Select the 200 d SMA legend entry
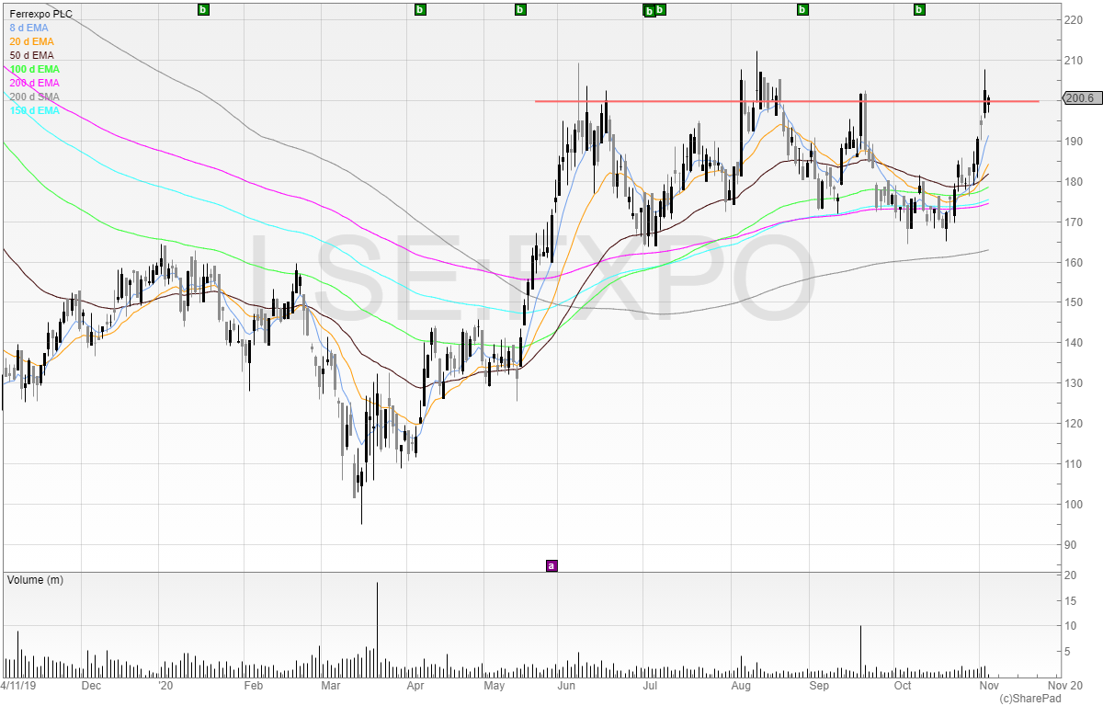The height and width of the screenshot is (706, 1103). click(34, 97)
